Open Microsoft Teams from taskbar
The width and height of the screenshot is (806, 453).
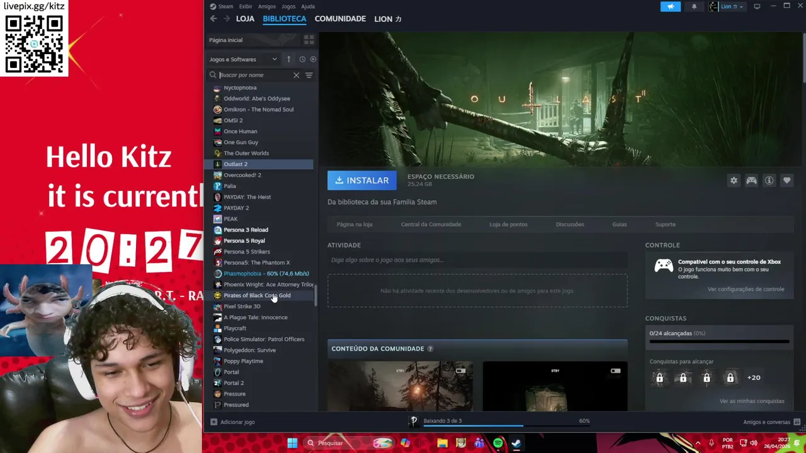click(479, 443)
